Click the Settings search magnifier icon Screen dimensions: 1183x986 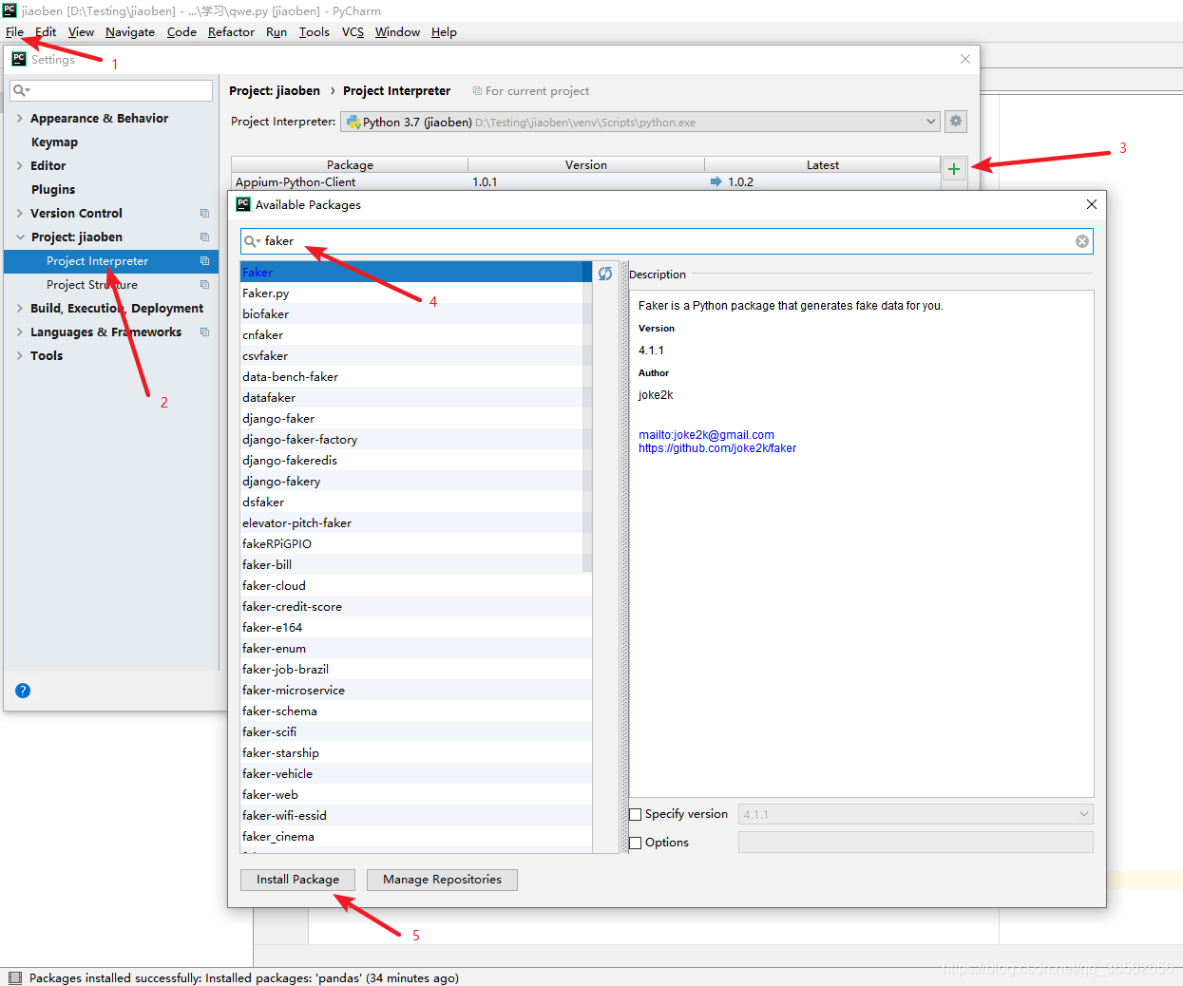click(x=21, y=90)
